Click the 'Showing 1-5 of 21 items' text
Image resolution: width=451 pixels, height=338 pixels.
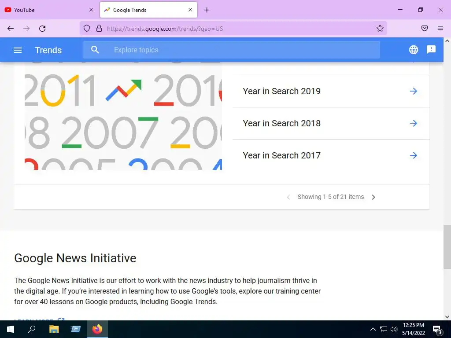click(x=330, y=197)
